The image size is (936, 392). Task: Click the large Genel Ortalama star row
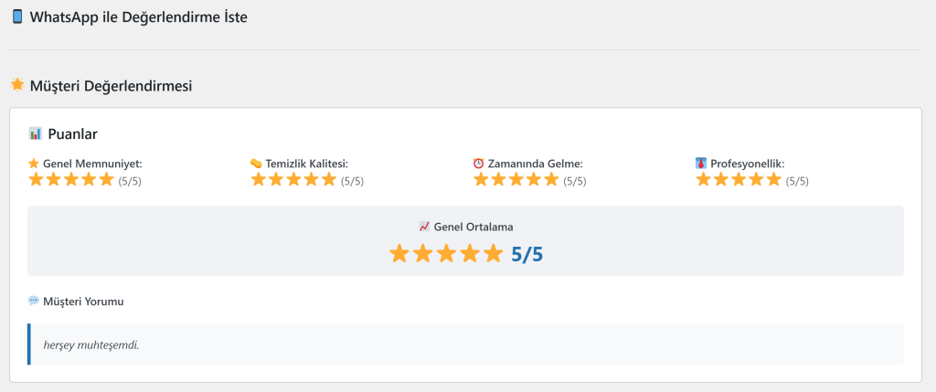tap(446, 254)
